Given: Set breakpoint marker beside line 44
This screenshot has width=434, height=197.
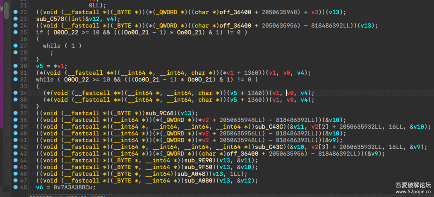Looking at the screenshot, I should [15, 160].
